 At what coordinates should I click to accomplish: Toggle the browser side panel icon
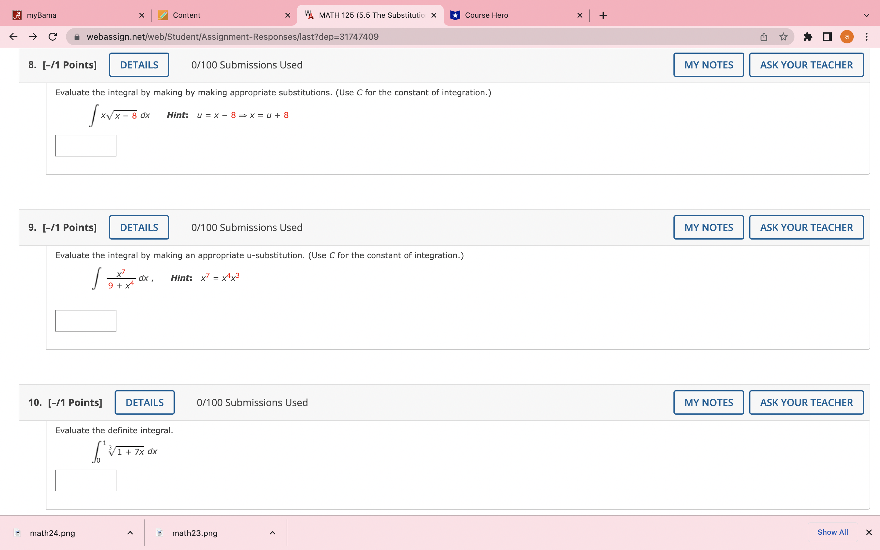pos(827,37)
